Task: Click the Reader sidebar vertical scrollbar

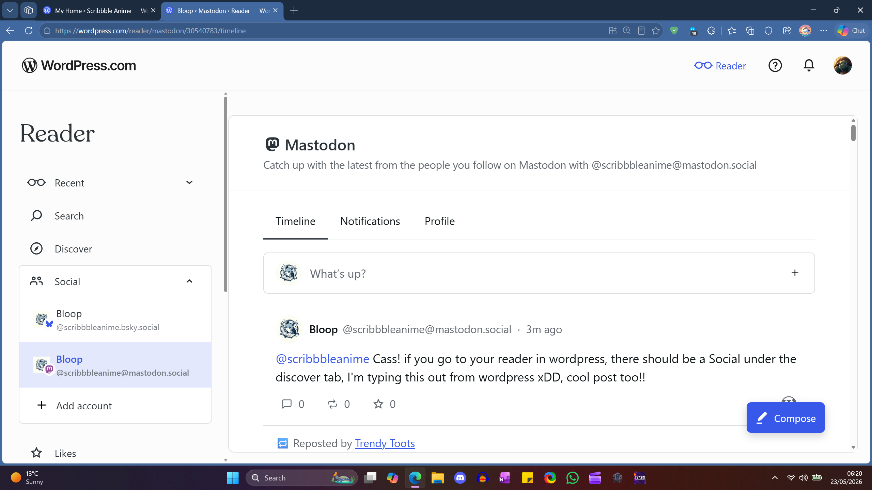Action: click(x=225, y=194)
